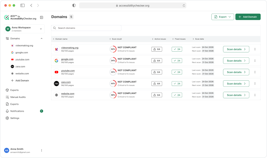Click the AS user avatar
This screenshot has height=158, width=267.
coord(7,150)
